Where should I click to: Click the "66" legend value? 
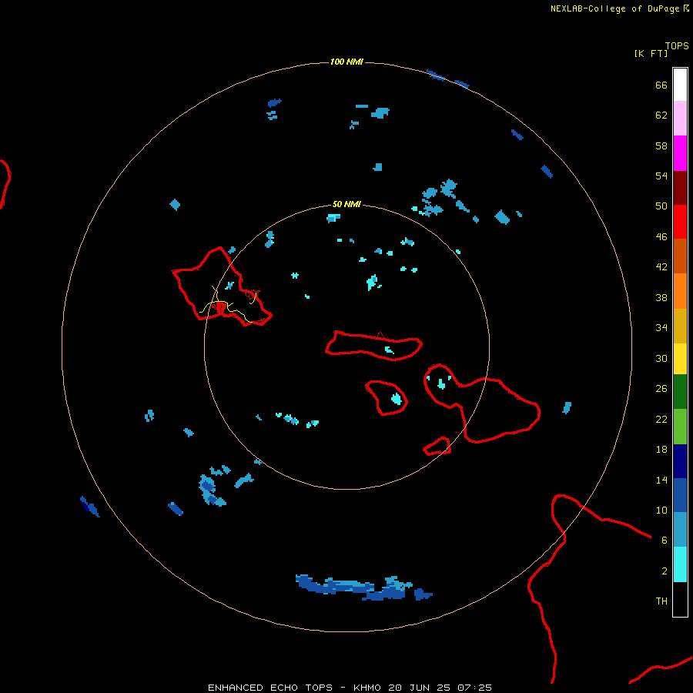click(x=661, y=85)
